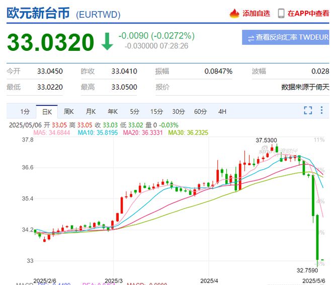The width and height of the screenshot is (332, 285).
Task: Click the timestamp 07:28:26
Action: point(174,46)
